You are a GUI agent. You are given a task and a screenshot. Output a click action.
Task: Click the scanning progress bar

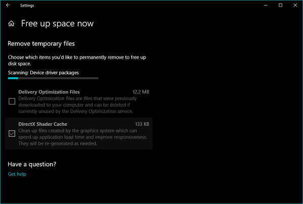53,78
